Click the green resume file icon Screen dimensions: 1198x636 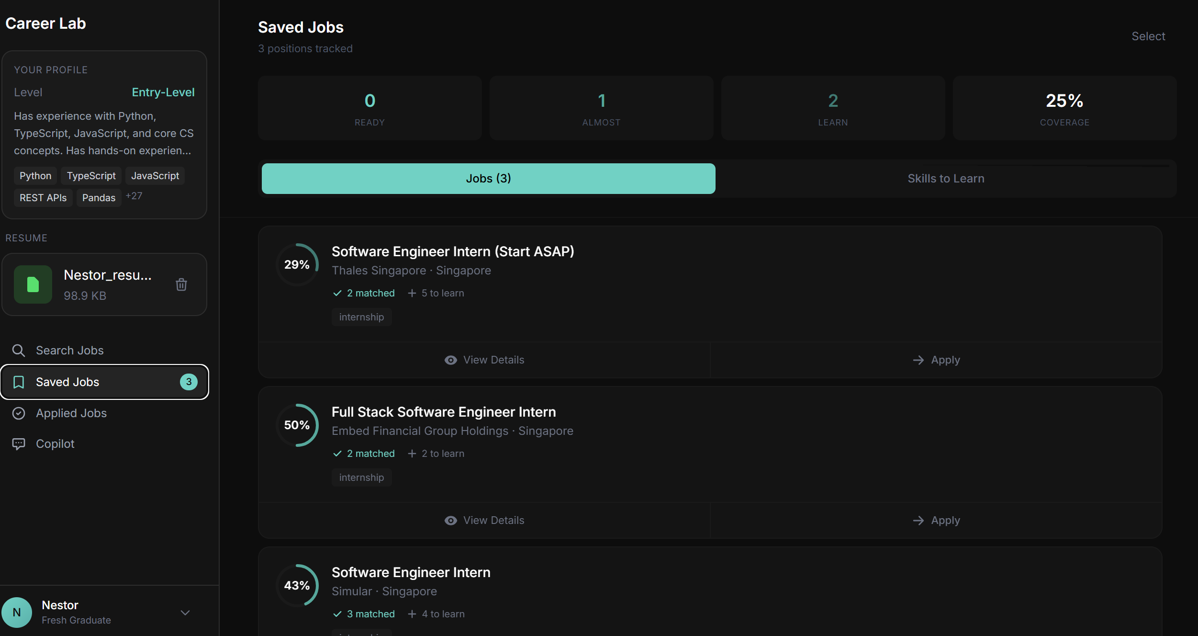coord(33,284)
